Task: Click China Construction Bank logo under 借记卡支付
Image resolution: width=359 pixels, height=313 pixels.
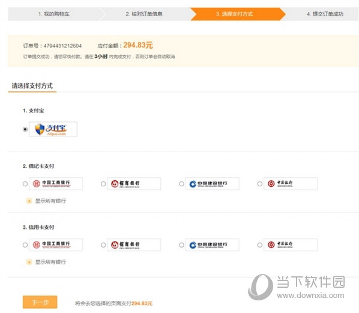Action: click(x=213, y=184)
